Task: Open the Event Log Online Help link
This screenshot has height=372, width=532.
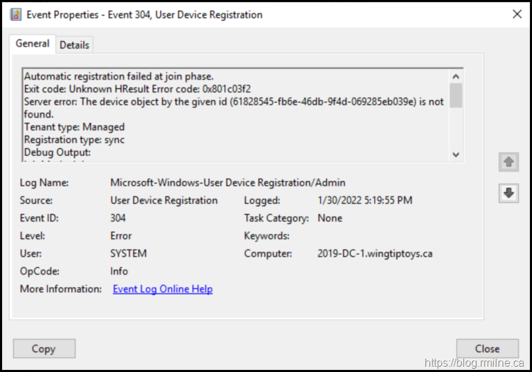Action: [162, 289]
